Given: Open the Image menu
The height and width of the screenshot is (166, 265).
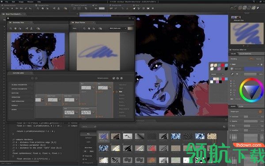Looking at the screenshot, I should [x=21, y=2].
